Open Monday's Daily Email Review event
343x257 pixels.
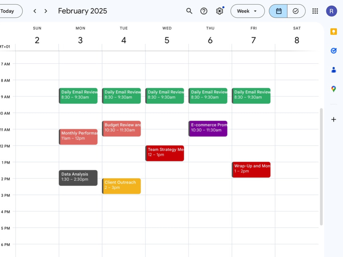(78, 96)
